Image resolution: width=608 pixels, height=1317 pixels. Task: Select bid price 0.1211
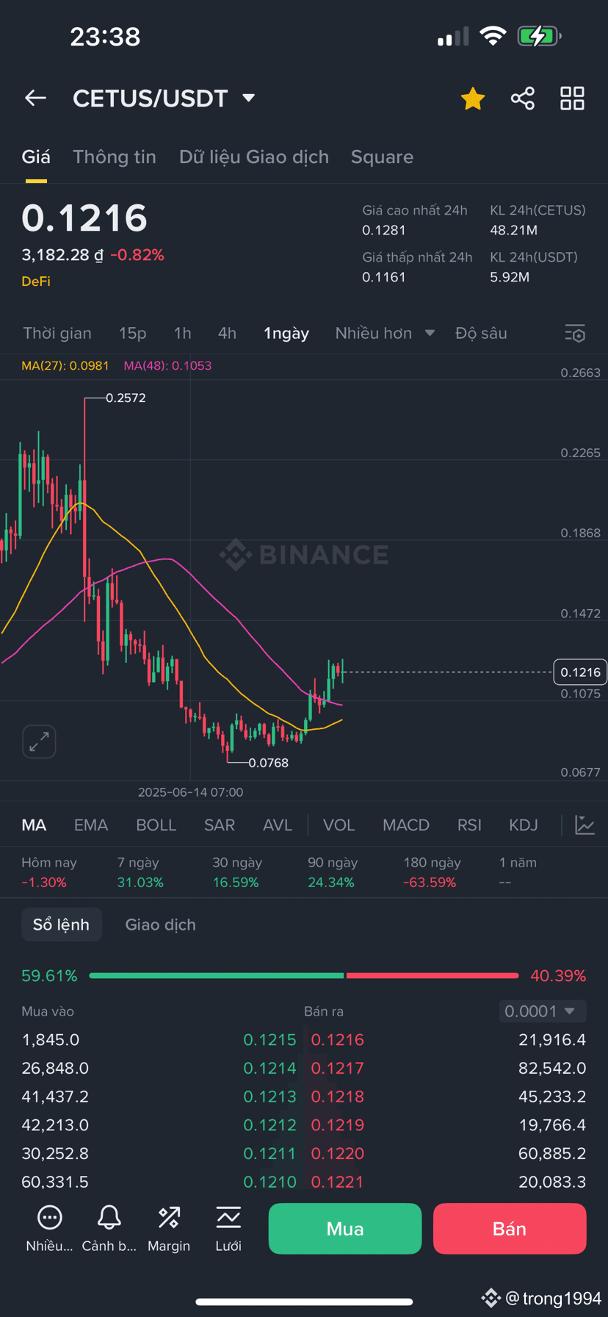click(x=269, y=1153)
